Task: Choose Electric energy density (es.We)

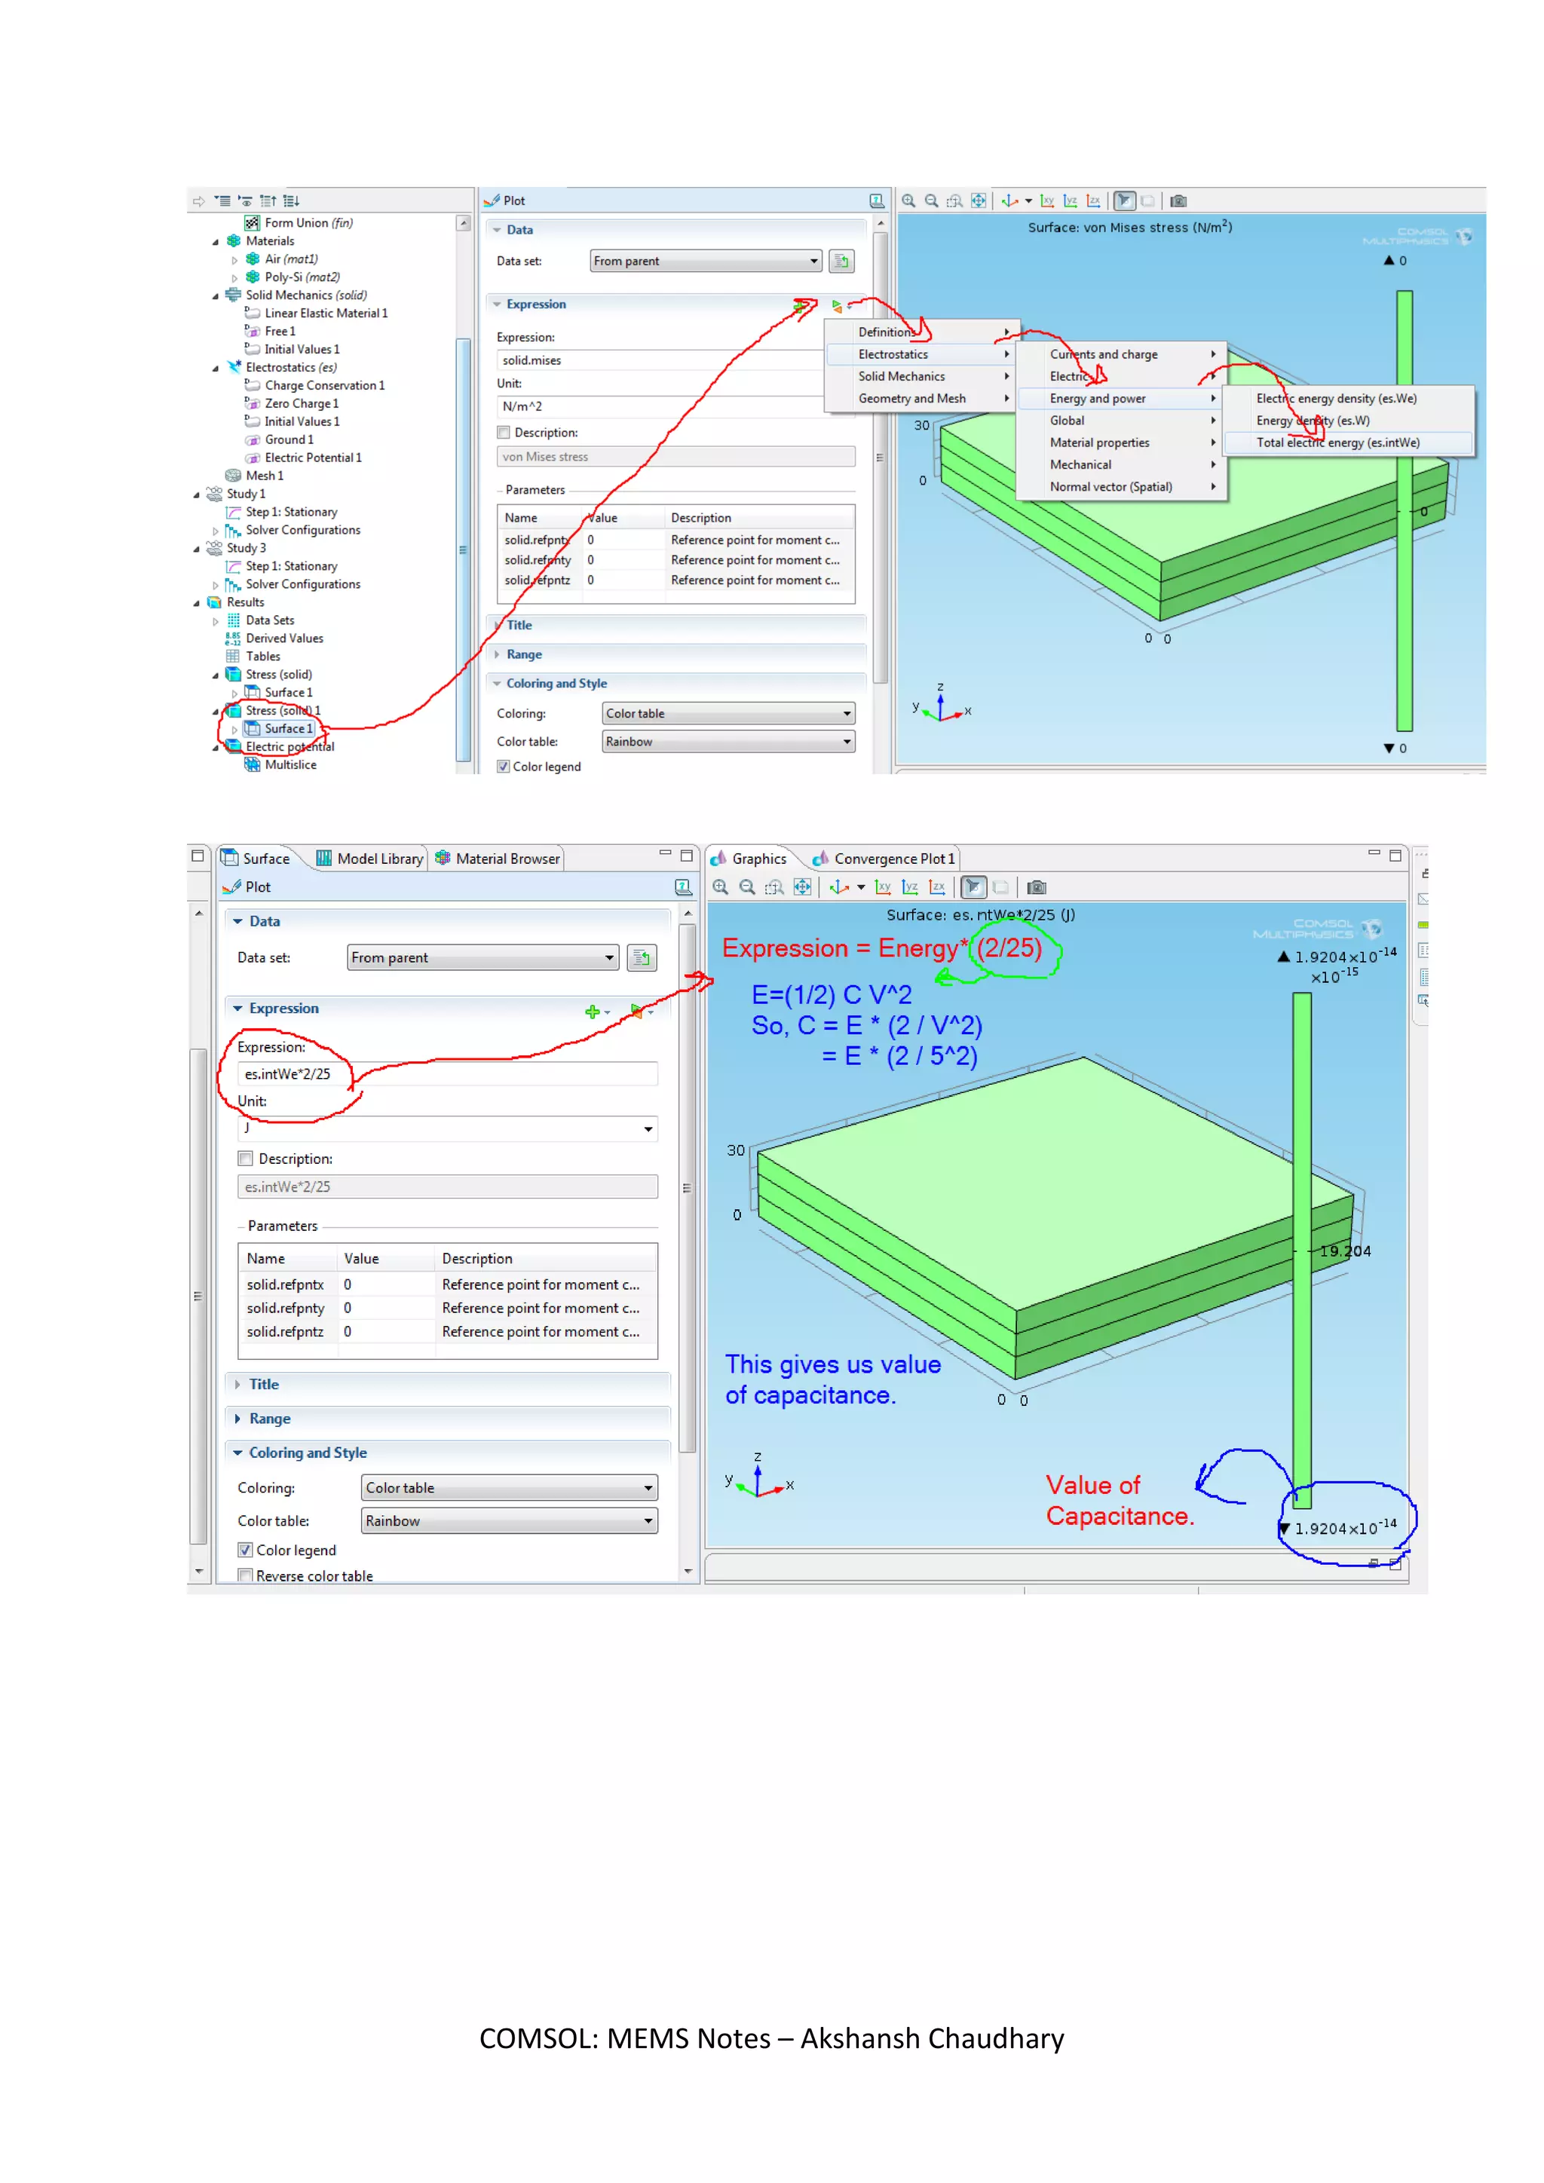Action: click(1348, 398)
